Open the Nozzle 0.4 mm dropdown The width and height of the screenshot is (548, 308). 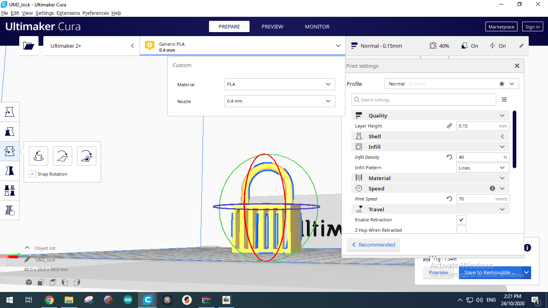280,101
